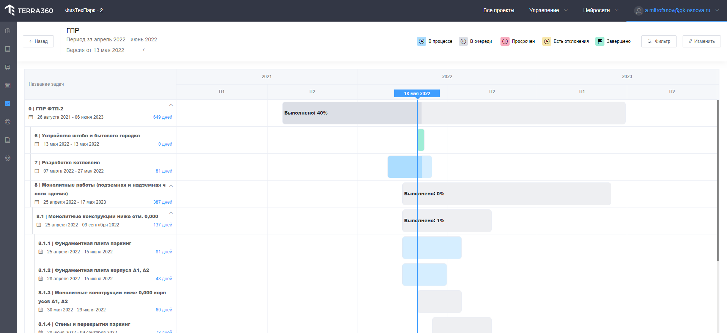727x333 pixels.
Task: Click the red 'Просрочен' status icon
Action: pyautogui.click(x=505, y=41)
